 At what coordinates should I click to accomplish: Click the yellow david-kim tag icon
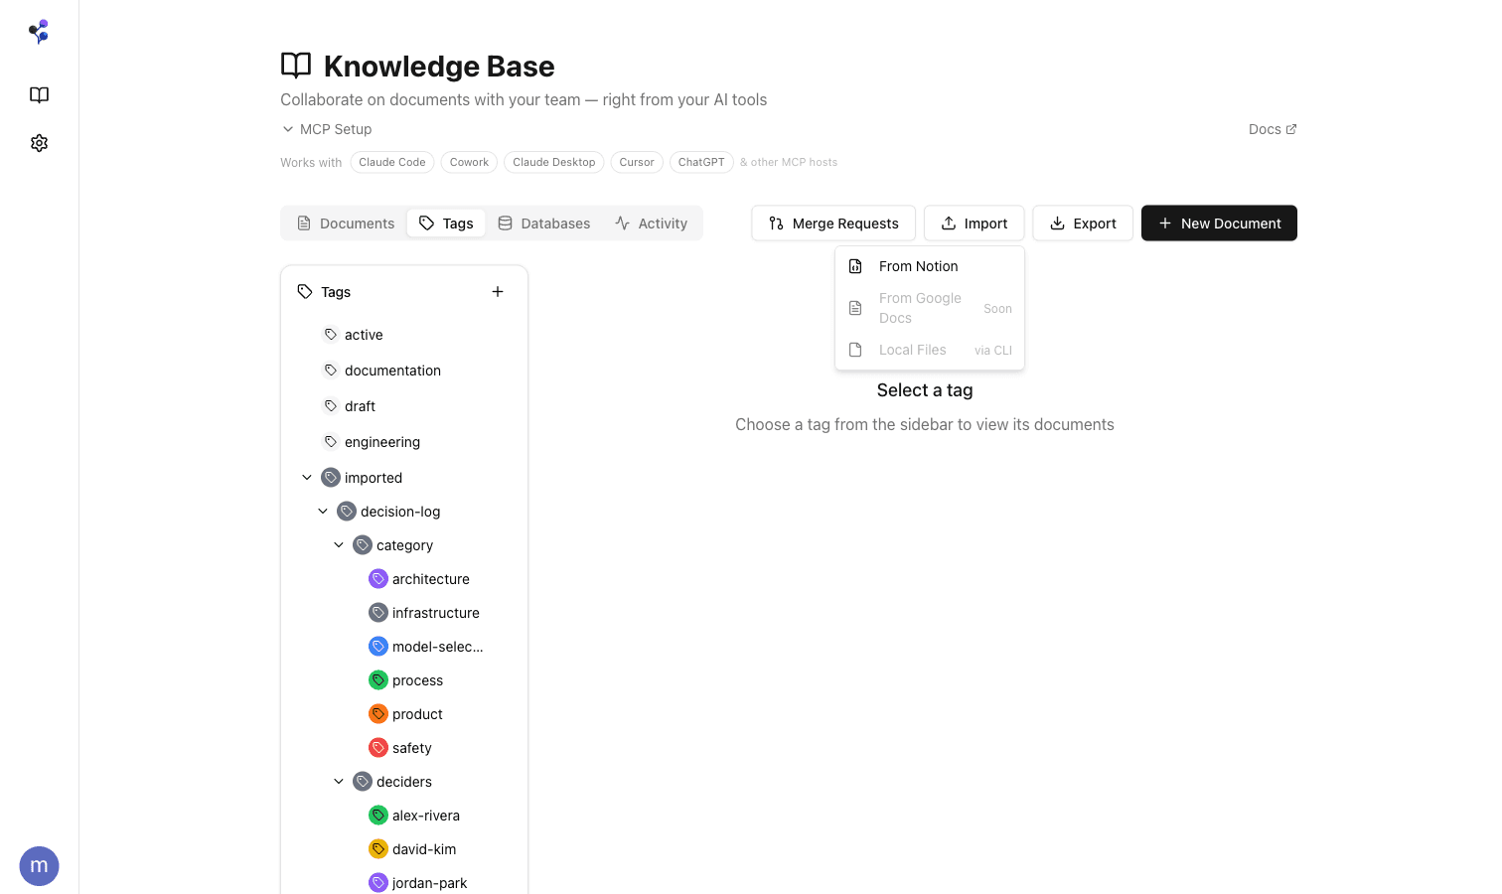pyautogui.click(x=378, y=848)
